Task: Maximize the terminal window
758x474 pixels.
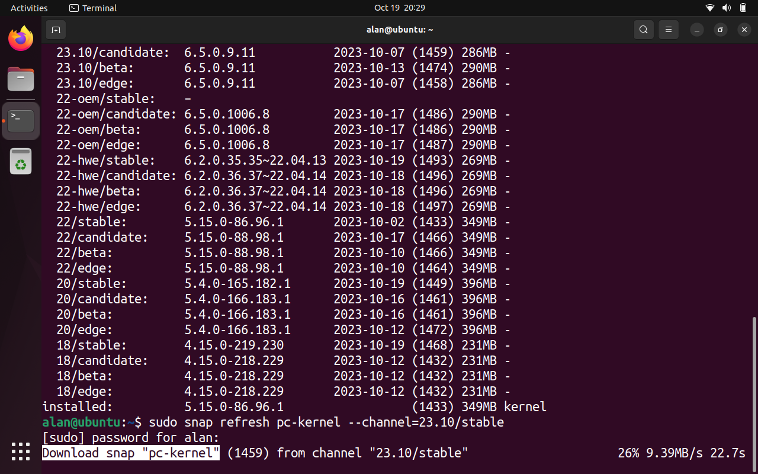Action: [x=721, y=30]
